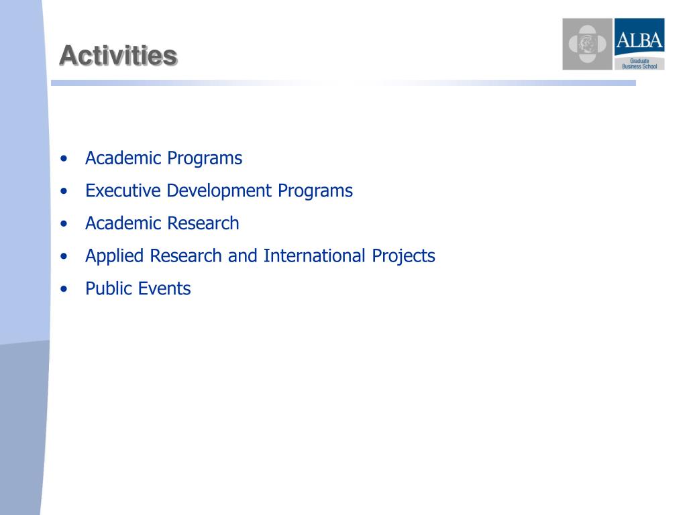Click the blue ALBA logo
Viewport: 687px width, 515px height.
(x=639, y=38)
